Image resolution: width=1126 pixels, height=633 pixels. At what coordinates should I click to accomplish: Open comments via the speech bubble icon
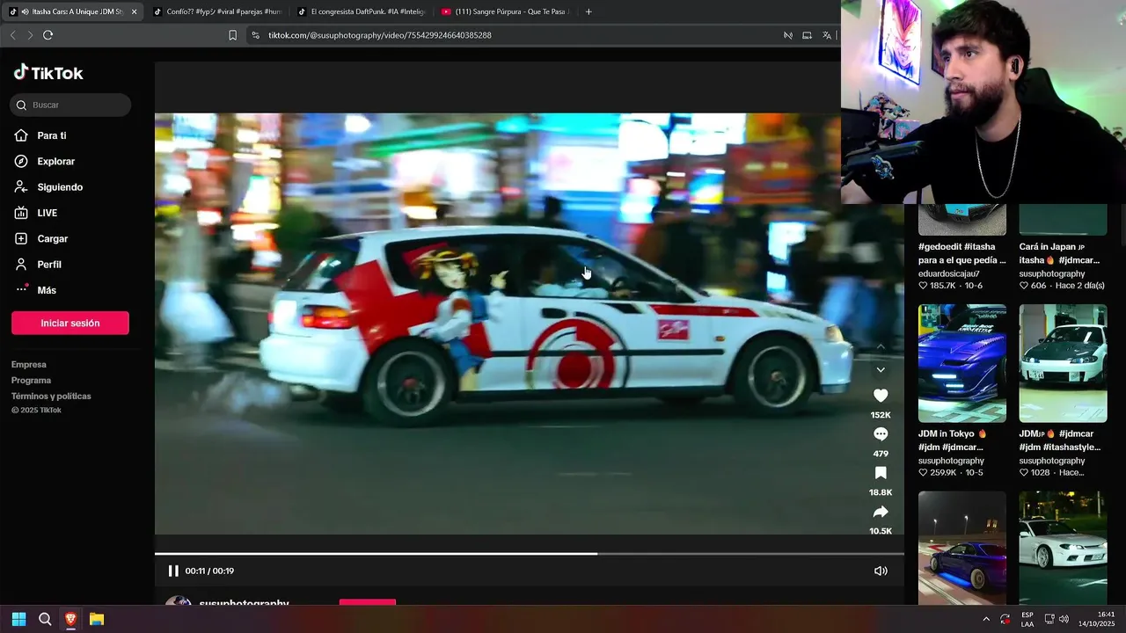tap(881, 434)
